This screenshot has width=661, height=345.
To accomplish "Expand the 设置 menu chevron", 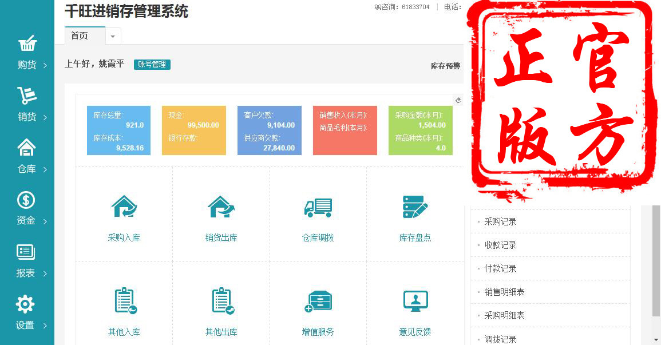I will (45, 326).
